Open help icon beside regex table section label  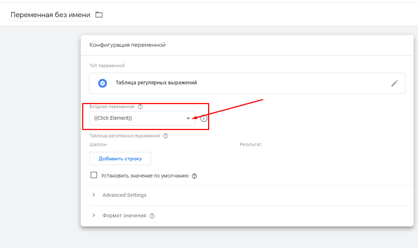(x=165, y=136)
